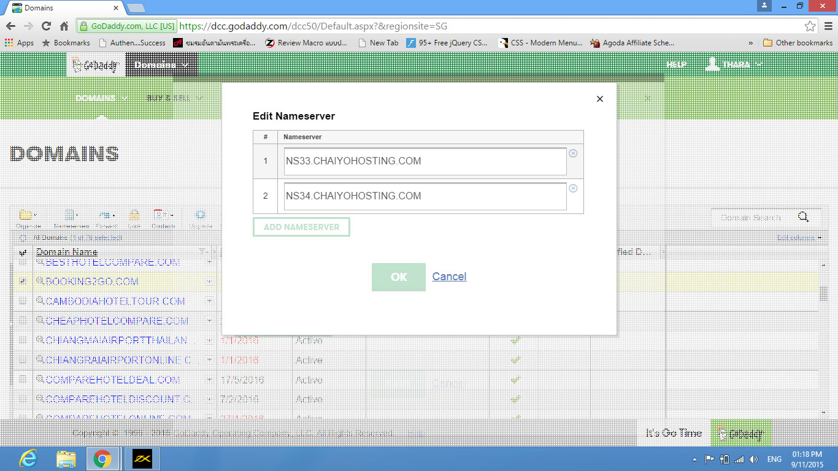
Task: Open row menu arrow for CHIANGMAIAIRPORTTHAILAND
Action: (x=209, y=340)
